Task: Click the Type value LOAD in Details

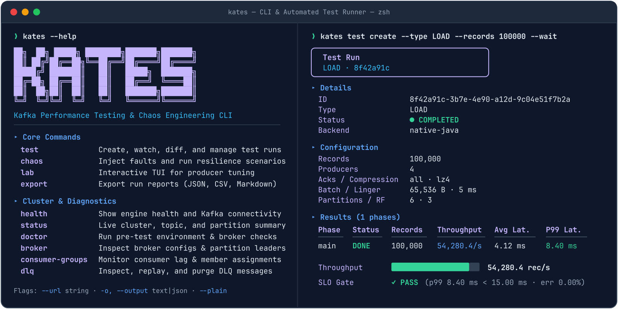Action: point(418,110)
